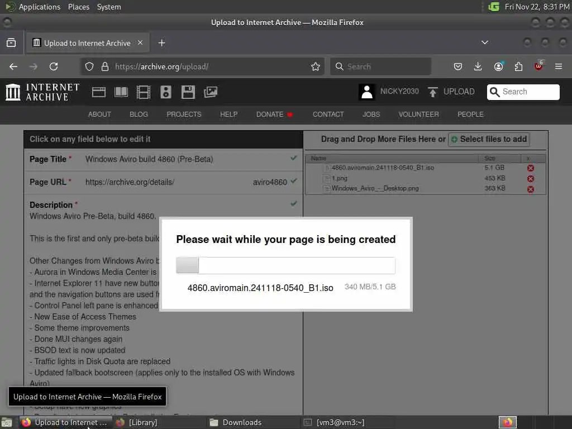Open the Firefox View icon
The width and height of the screenshot is (572, 429).
[x=11, y=43]
